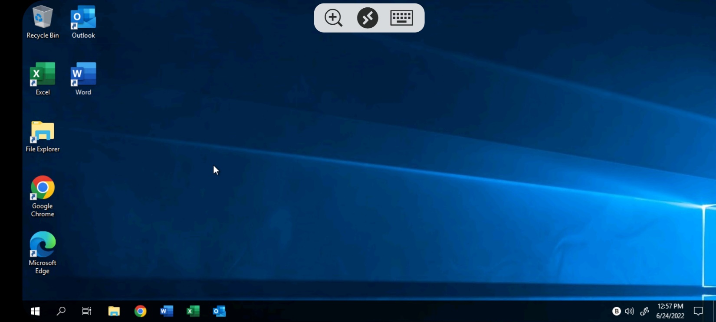Open taskbar Search magnifier

point(61,311)
